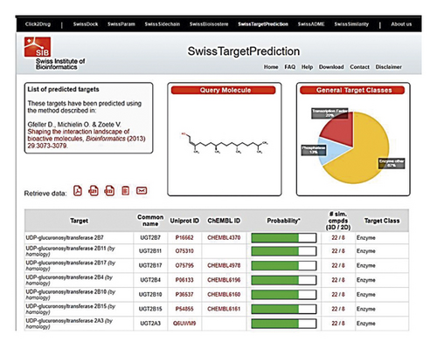This screenshot has width=437, height=348.
Task: Sort by # sim. cmpds column header
Action: pos(338,221)
